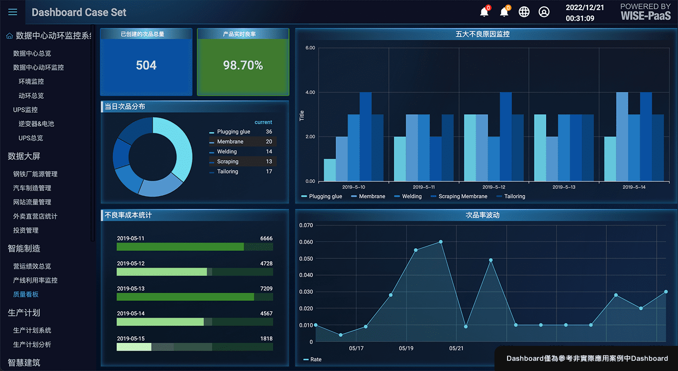Image resolution: width=678 pixels, height=371 pixels.
Task: Open the hamburger menu icon
Action: click(13, 12)
